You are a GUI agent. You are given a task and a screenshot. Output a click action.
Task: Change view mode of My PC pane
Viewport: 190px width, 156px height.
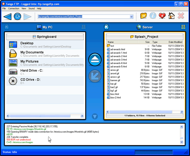(84, 27)
